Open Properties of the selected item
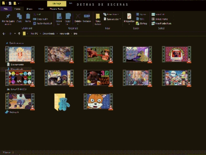The image size is (206, 155). [x=129, y=18]
